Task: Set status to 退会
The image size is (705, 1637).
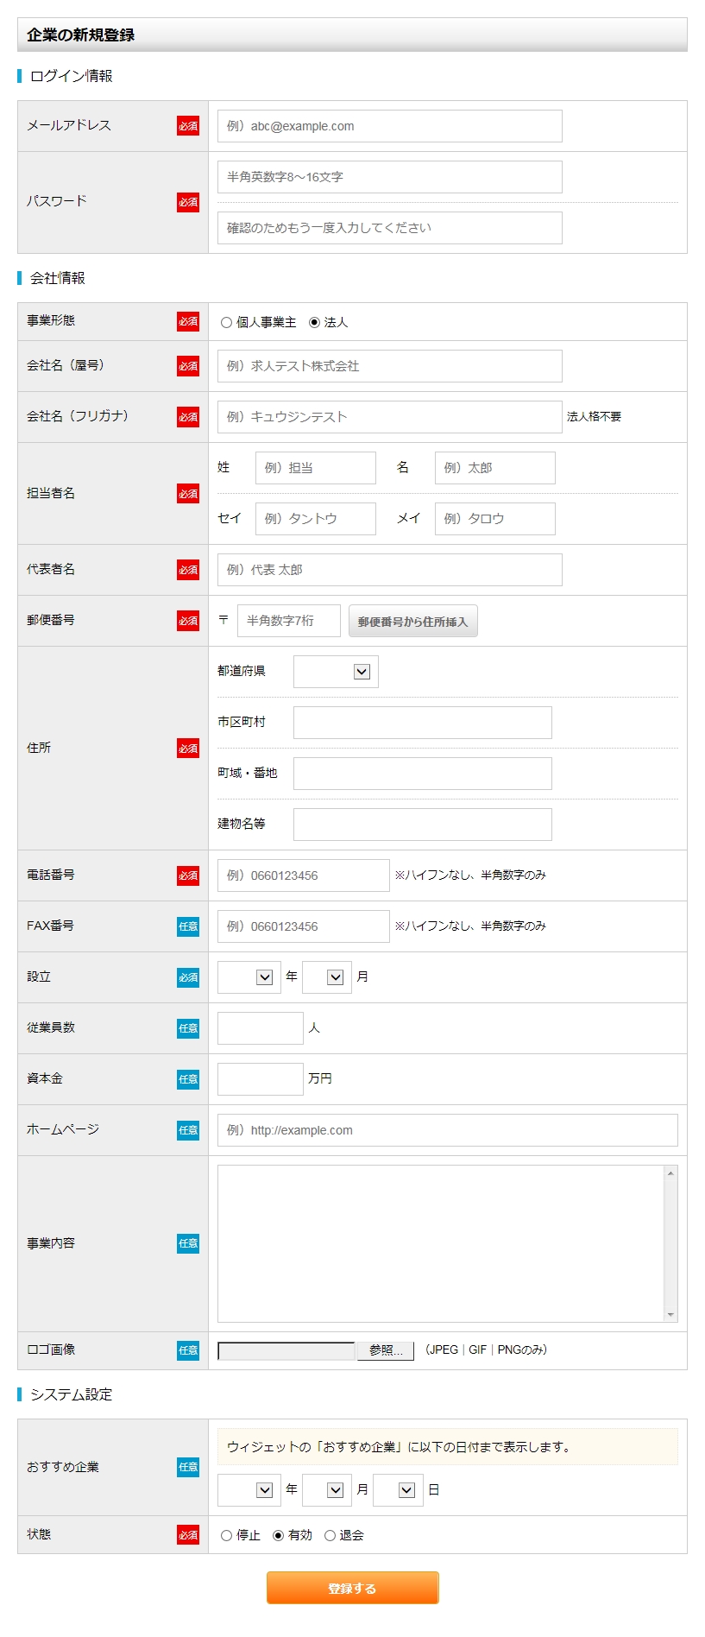Action: pos(330,1535)
